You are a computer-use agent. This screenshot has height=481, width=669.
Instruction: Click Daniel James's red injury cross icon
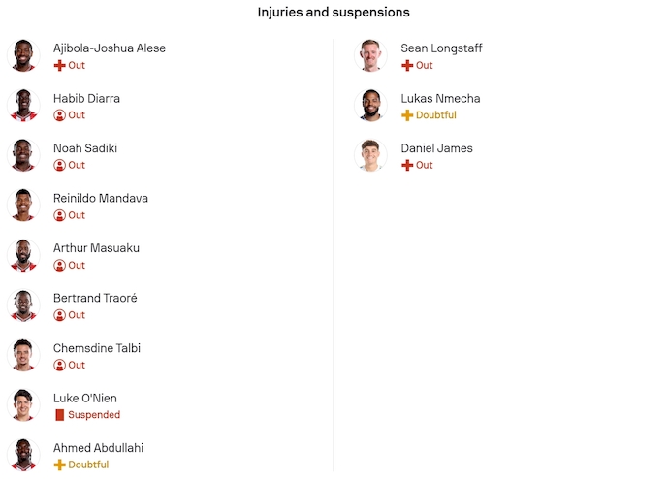point(407,166)
